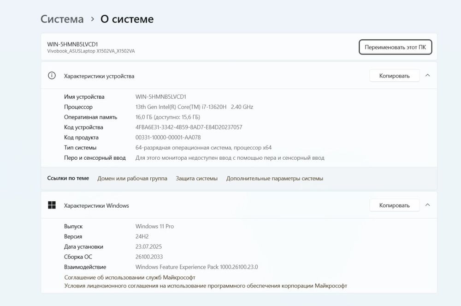Click the Windows logo icon beside Характеристики Windows
This screenshot has height=306, width=461.
52,205
